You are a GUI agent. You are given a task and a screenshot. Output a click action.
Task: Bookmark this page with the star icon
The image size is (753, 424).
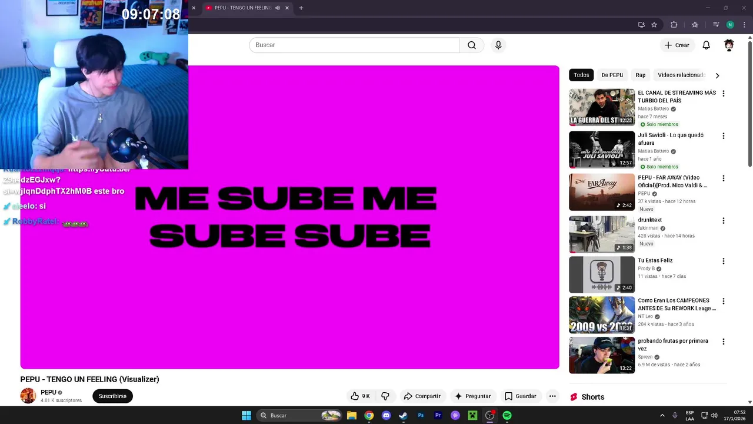(x=654, y=25)
